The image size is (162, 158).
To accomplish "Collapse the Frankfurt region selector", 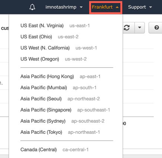I will click(x=106, y=7).
